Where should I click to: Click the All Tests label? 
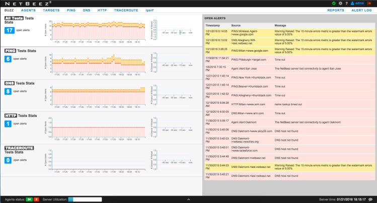pyautogui.click(x=14, y=18)
